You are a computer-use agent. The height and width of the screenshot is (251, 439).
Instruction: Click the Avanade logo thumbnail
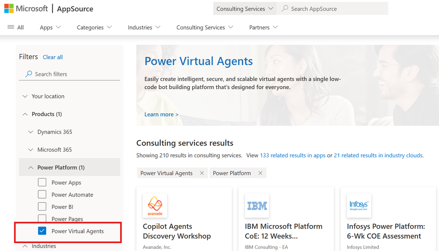[155, 206]
